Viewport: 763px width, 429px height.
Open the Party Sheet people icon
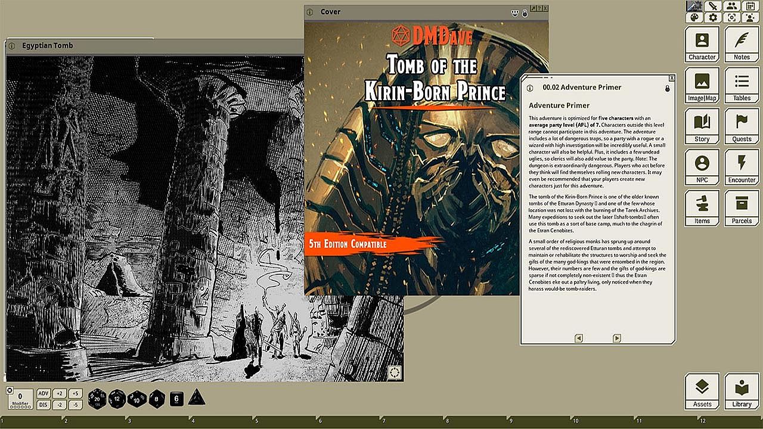731,6
